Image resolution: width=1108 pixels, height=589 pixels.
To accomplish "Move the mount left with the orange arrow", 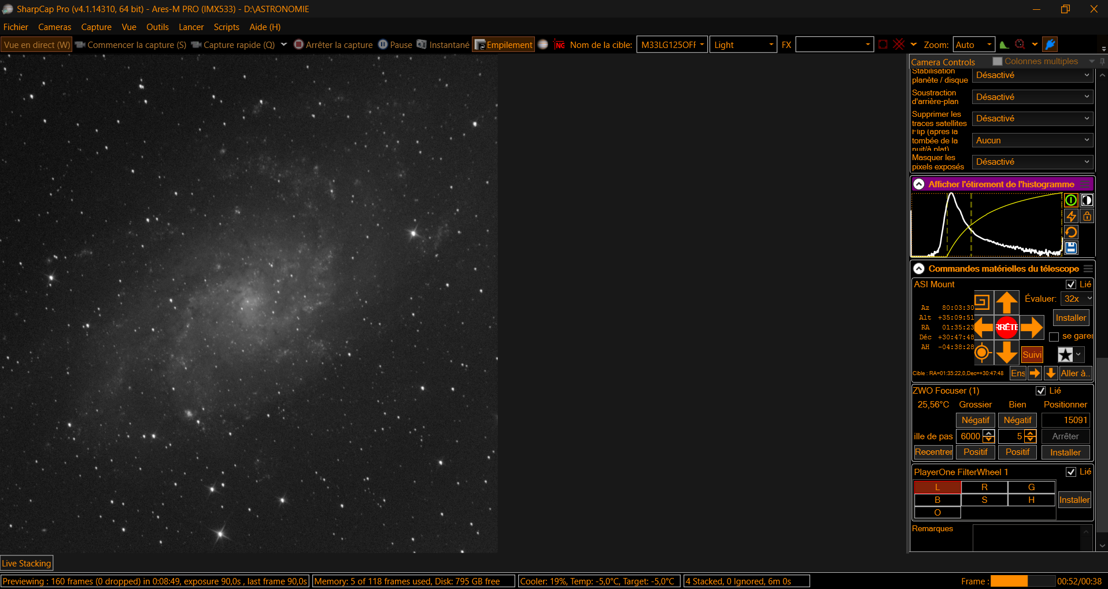I will click(984, 327).
